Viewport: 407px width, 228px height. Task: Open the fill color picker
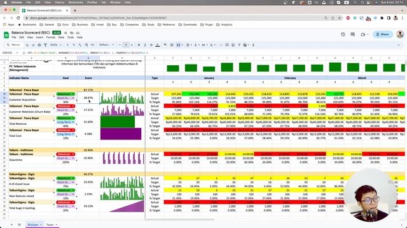tap(165, 45)
